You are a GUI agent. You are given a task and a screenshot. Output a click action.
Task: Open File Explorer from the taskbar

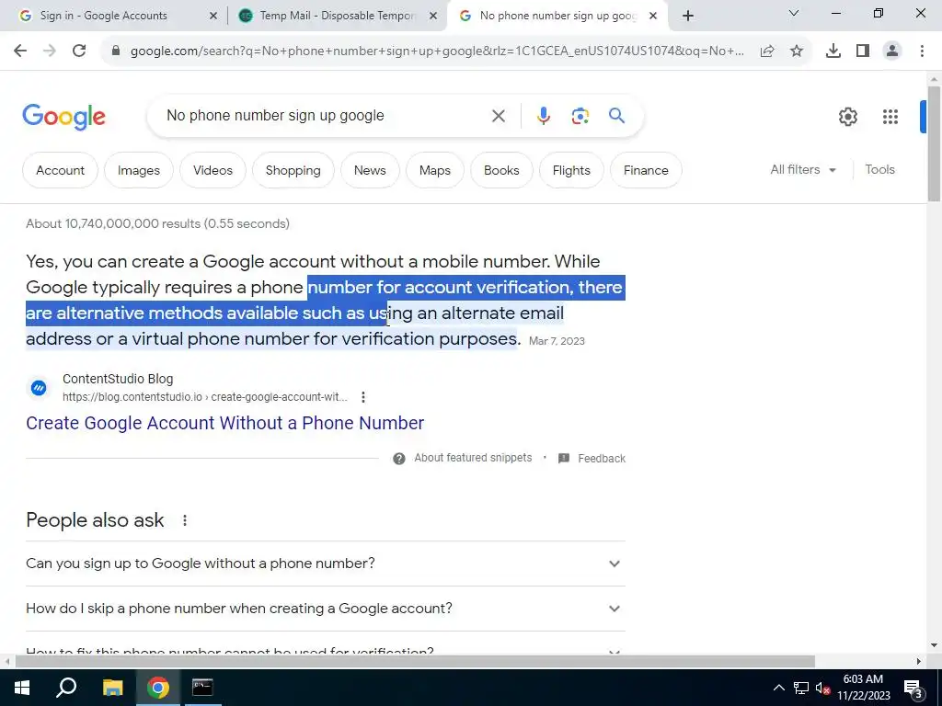(113, 688)
